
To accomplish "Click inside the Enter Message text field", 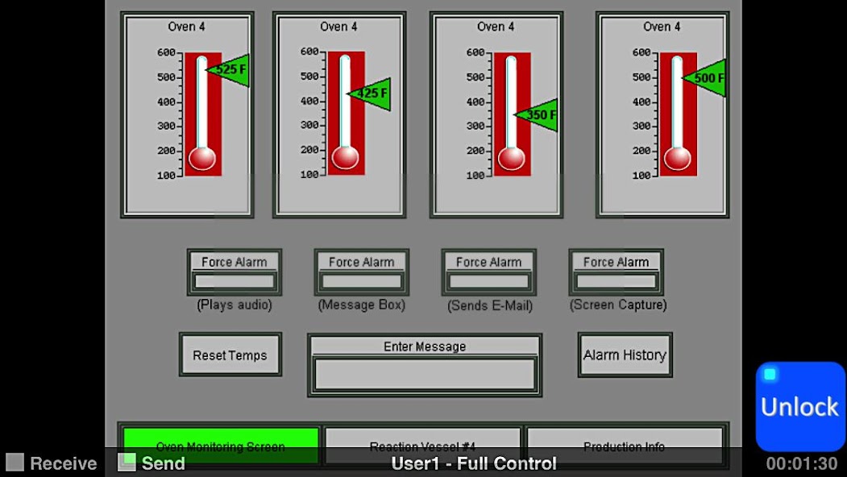I will [423, 375].
